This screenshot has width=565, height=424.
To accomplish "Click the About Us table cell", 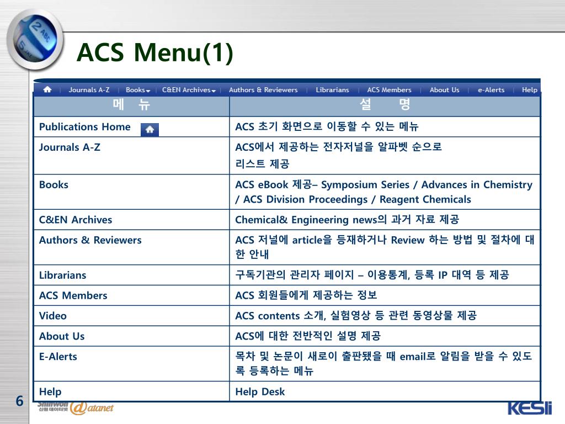I will click(131, 336).
